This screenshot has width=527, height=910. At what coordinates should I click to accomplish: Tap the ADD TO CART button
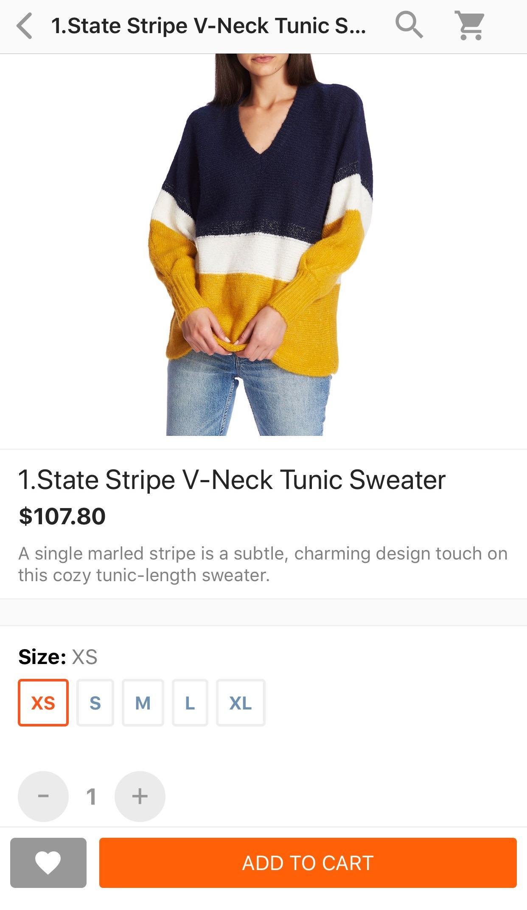click(308, 862)
